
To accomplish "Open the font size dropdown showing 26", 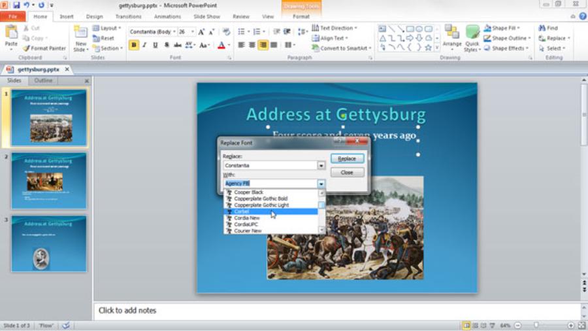I will click(193, 32).
